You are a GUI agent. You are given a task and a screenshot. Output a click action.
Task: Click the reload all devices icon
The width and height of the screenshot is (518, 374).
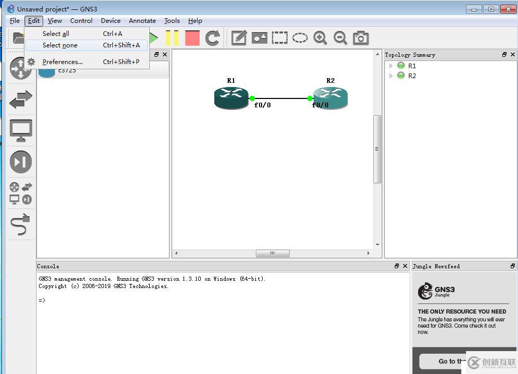(212, 38)
